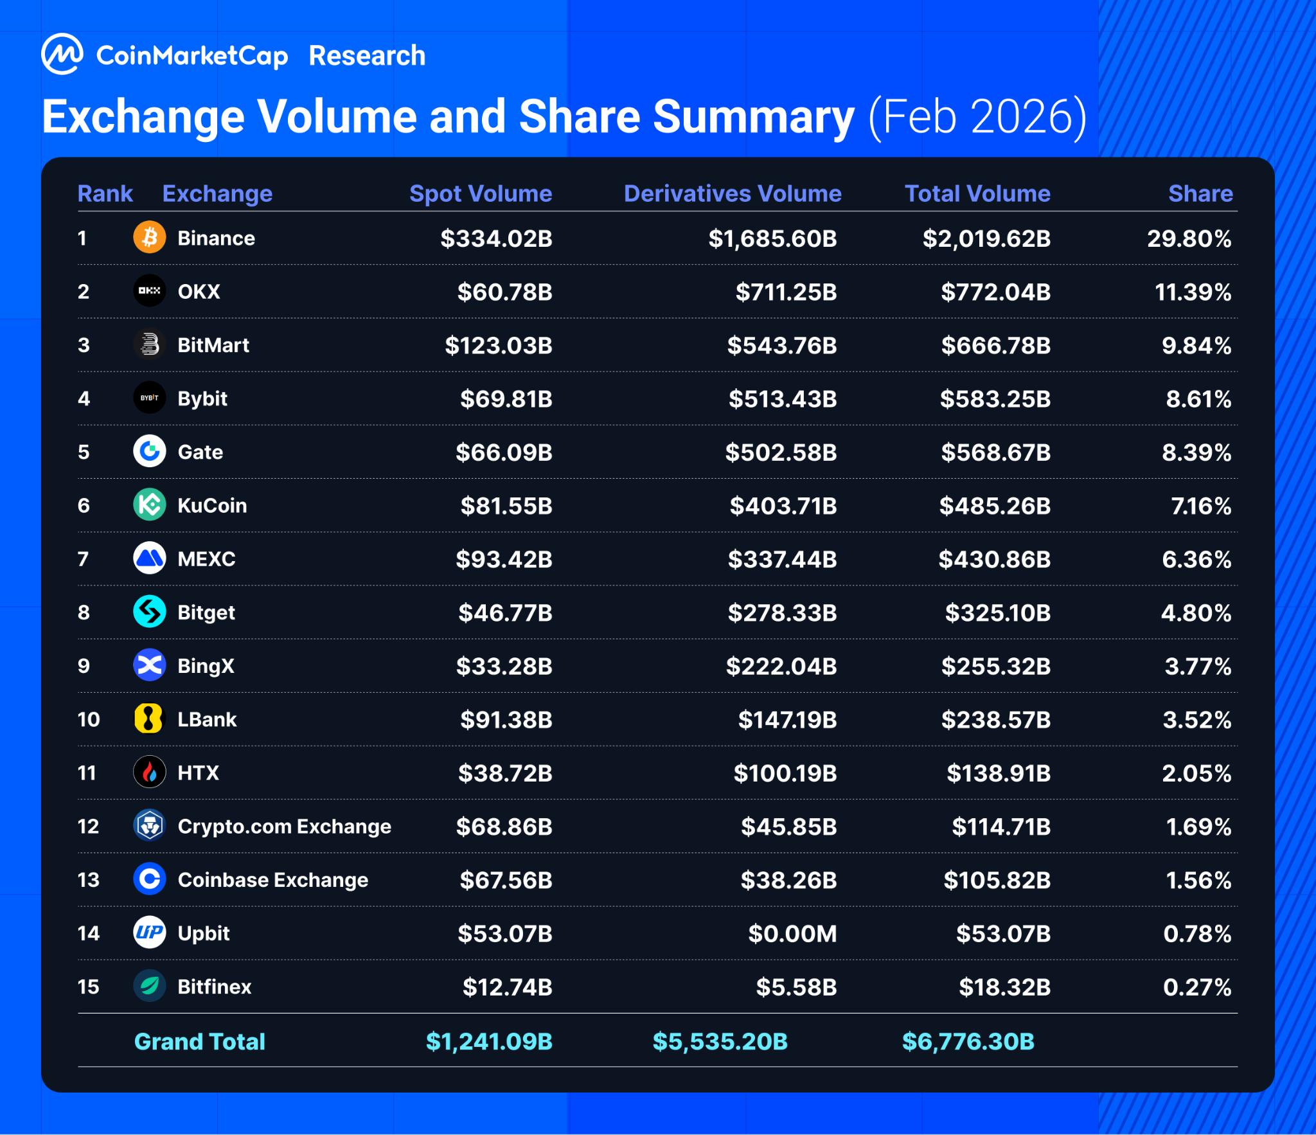Click the CoinMarketCap logo icon
Viewport: 1316px width, 1135px height.
click(x=62, y=55)
